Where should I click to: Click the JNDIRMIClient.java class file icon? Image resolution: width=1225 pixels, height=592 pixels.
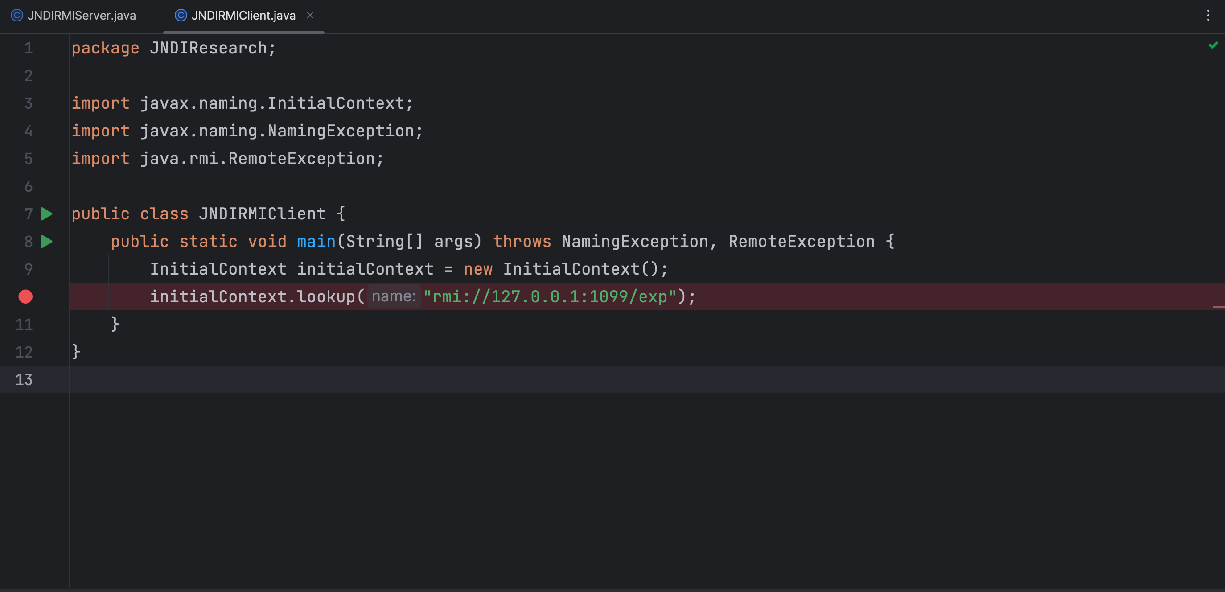pyautogui.click(x=181, y=16)
